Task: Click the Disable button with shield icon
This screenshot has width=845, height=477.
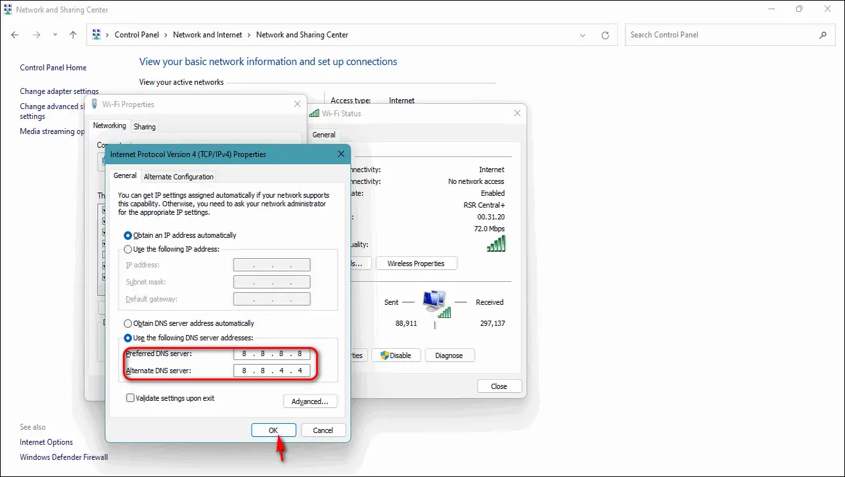Action: (x=396, y=355)
